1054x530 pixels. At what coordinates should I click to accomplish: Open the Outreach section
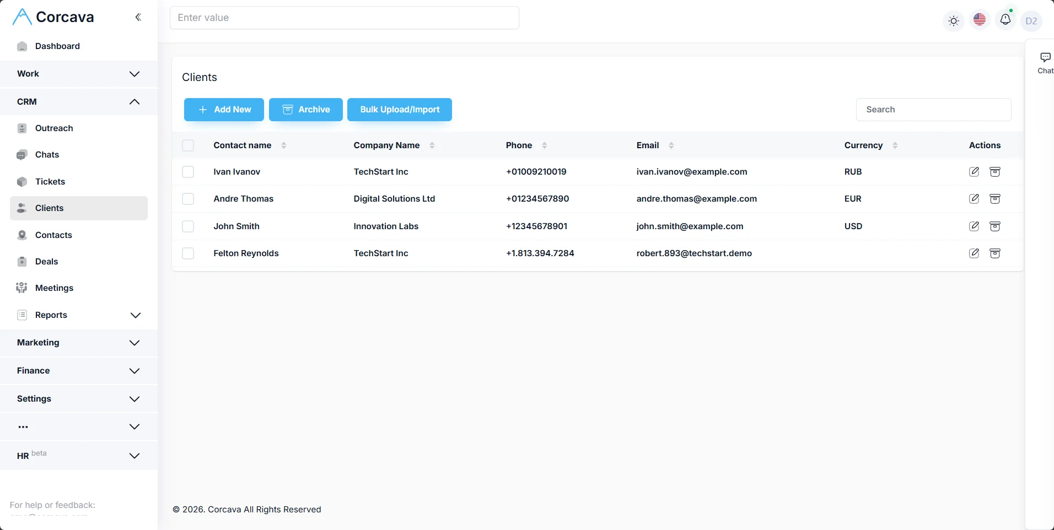pyautogui.click(x=53, y=128)
